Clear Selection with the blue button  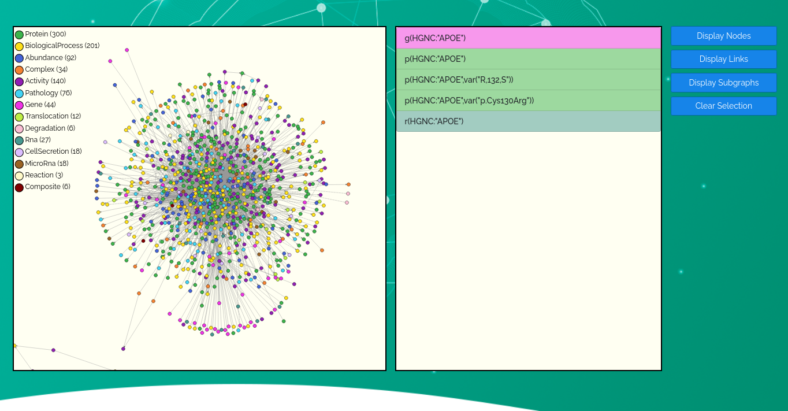(723, 106)
